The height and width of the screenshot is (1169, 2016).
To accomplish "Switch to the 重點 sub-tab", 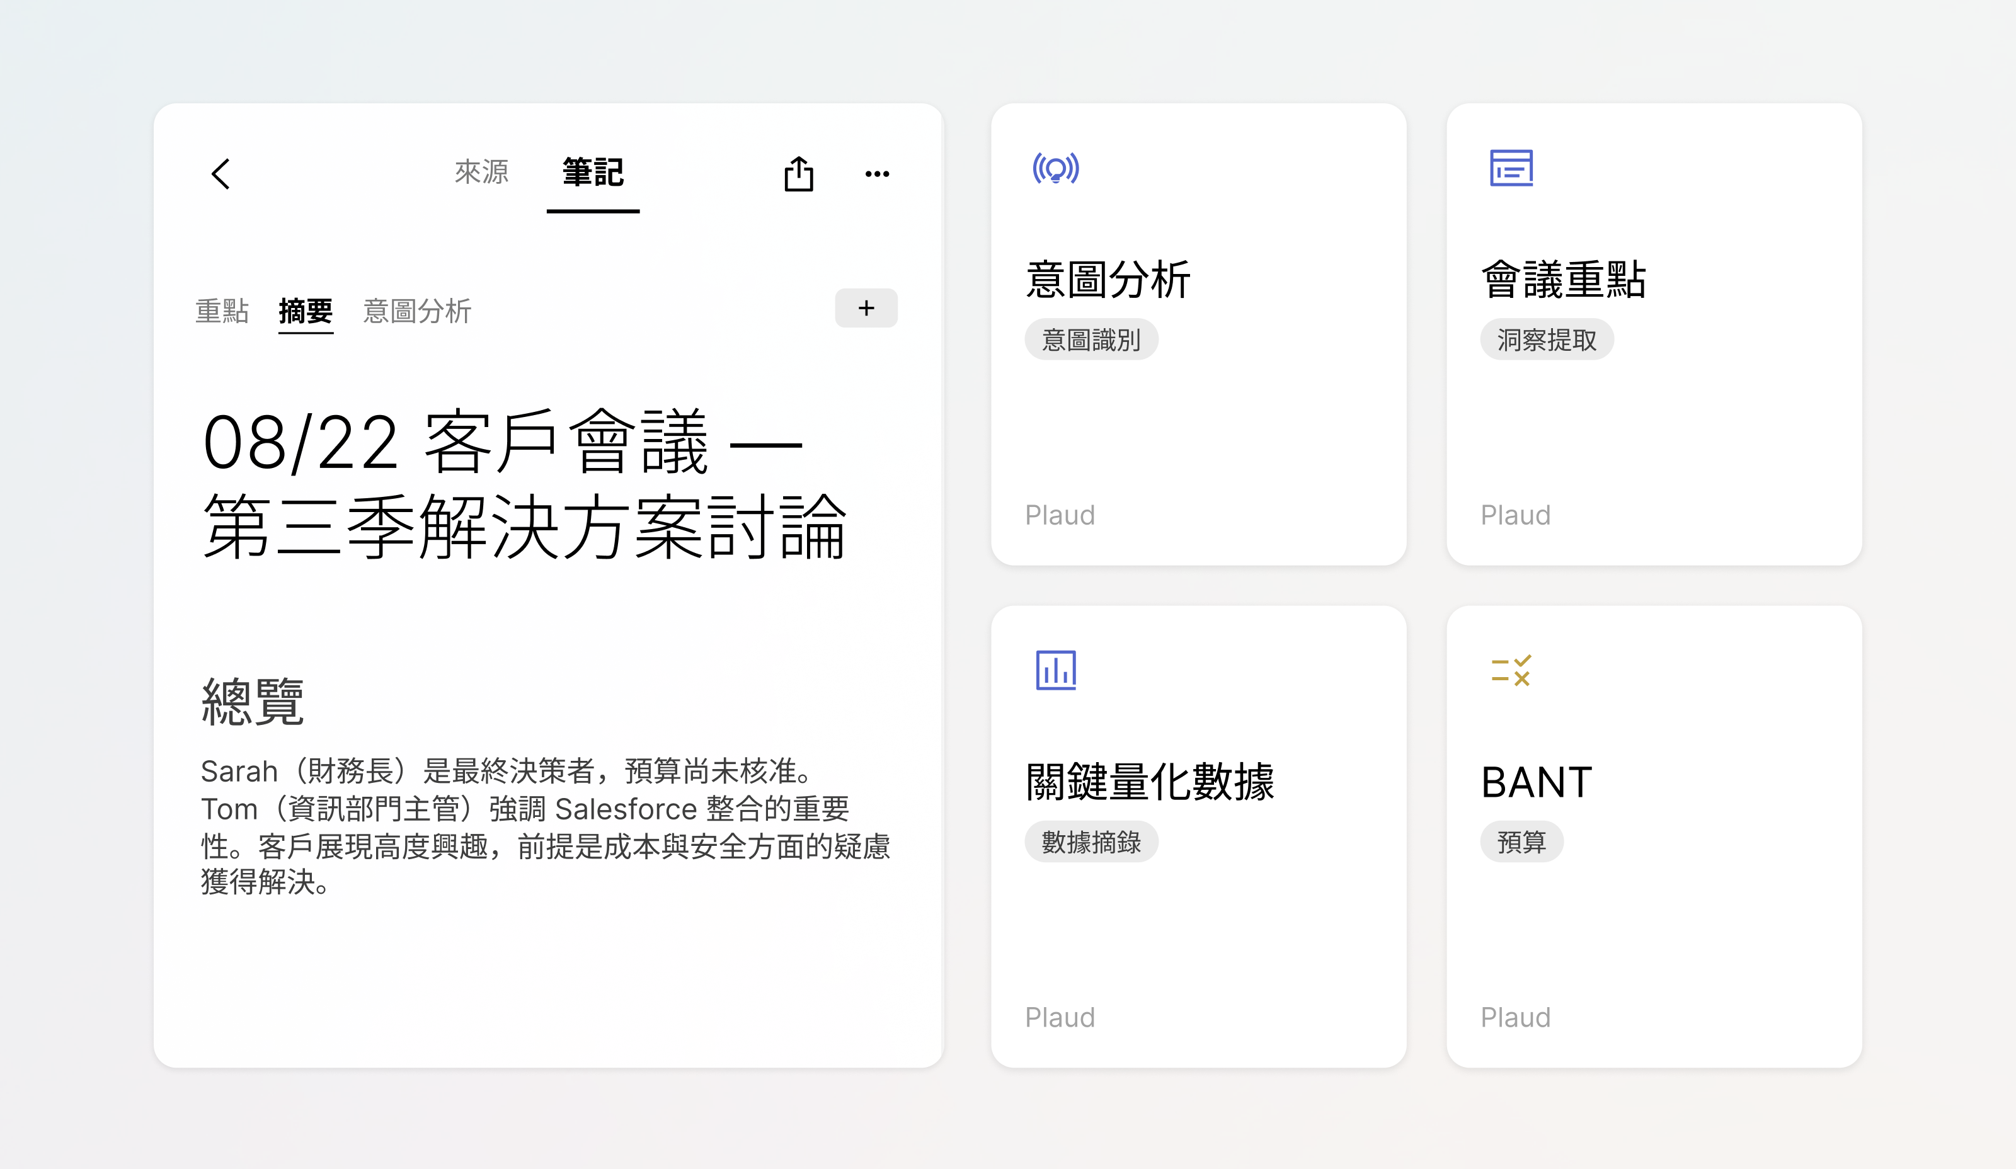I will (x=222, y=311).
